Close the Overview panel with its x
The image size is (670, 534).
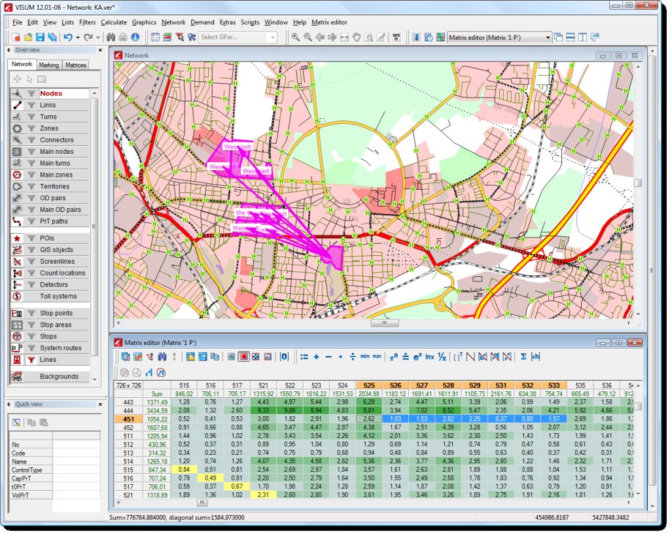pos(100,50)
